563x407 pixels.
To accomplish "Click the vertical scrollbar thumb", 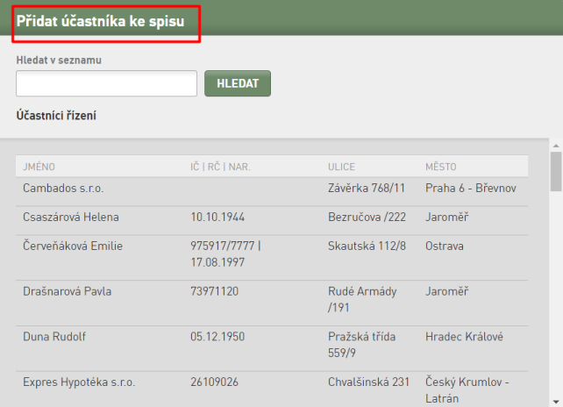I will (x=556, y=171).
